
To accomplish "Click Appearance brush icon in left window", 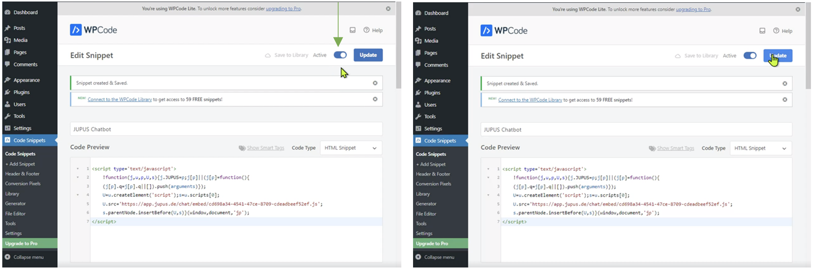I will (7, 80).
